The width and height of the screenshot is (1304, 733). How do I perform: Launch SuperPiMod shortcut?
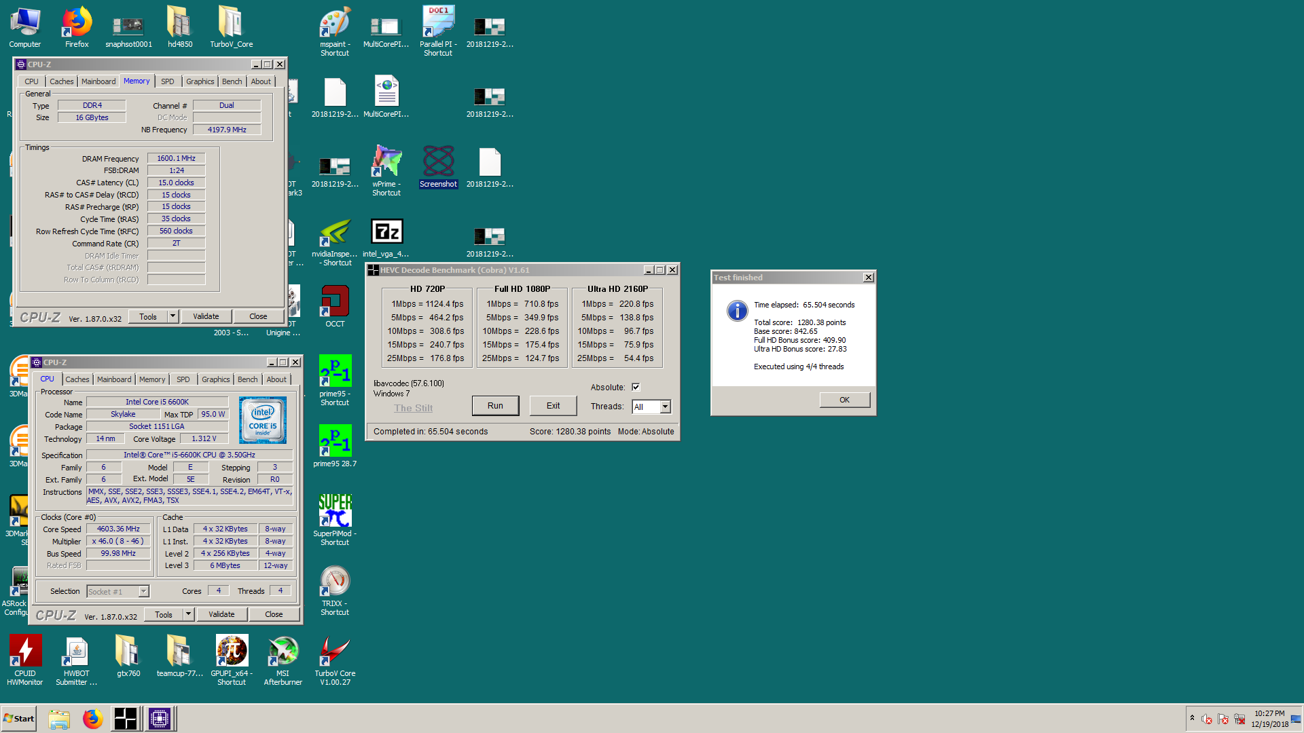[x=335, y=520]
